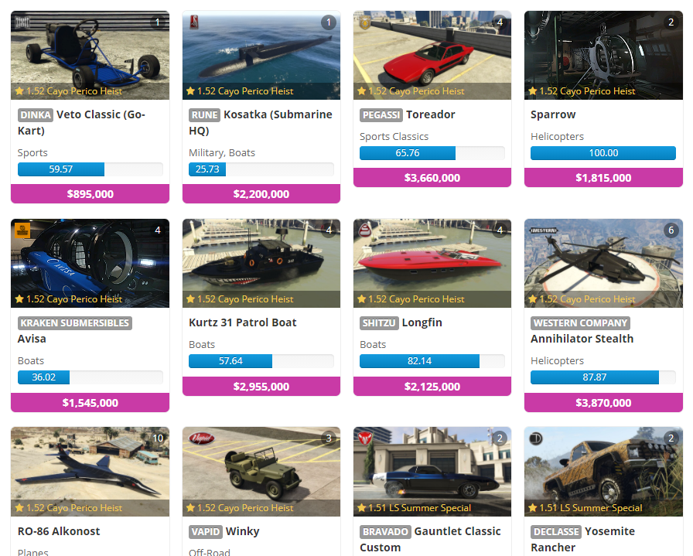Click the Kraken logo on Avisa image
The height and width of the screenshot is (556, 693).
(x=22, y=230)
